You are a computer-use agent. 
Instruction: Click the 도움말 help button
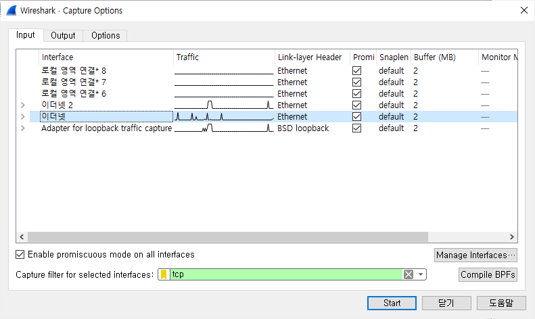pos(501,303)
